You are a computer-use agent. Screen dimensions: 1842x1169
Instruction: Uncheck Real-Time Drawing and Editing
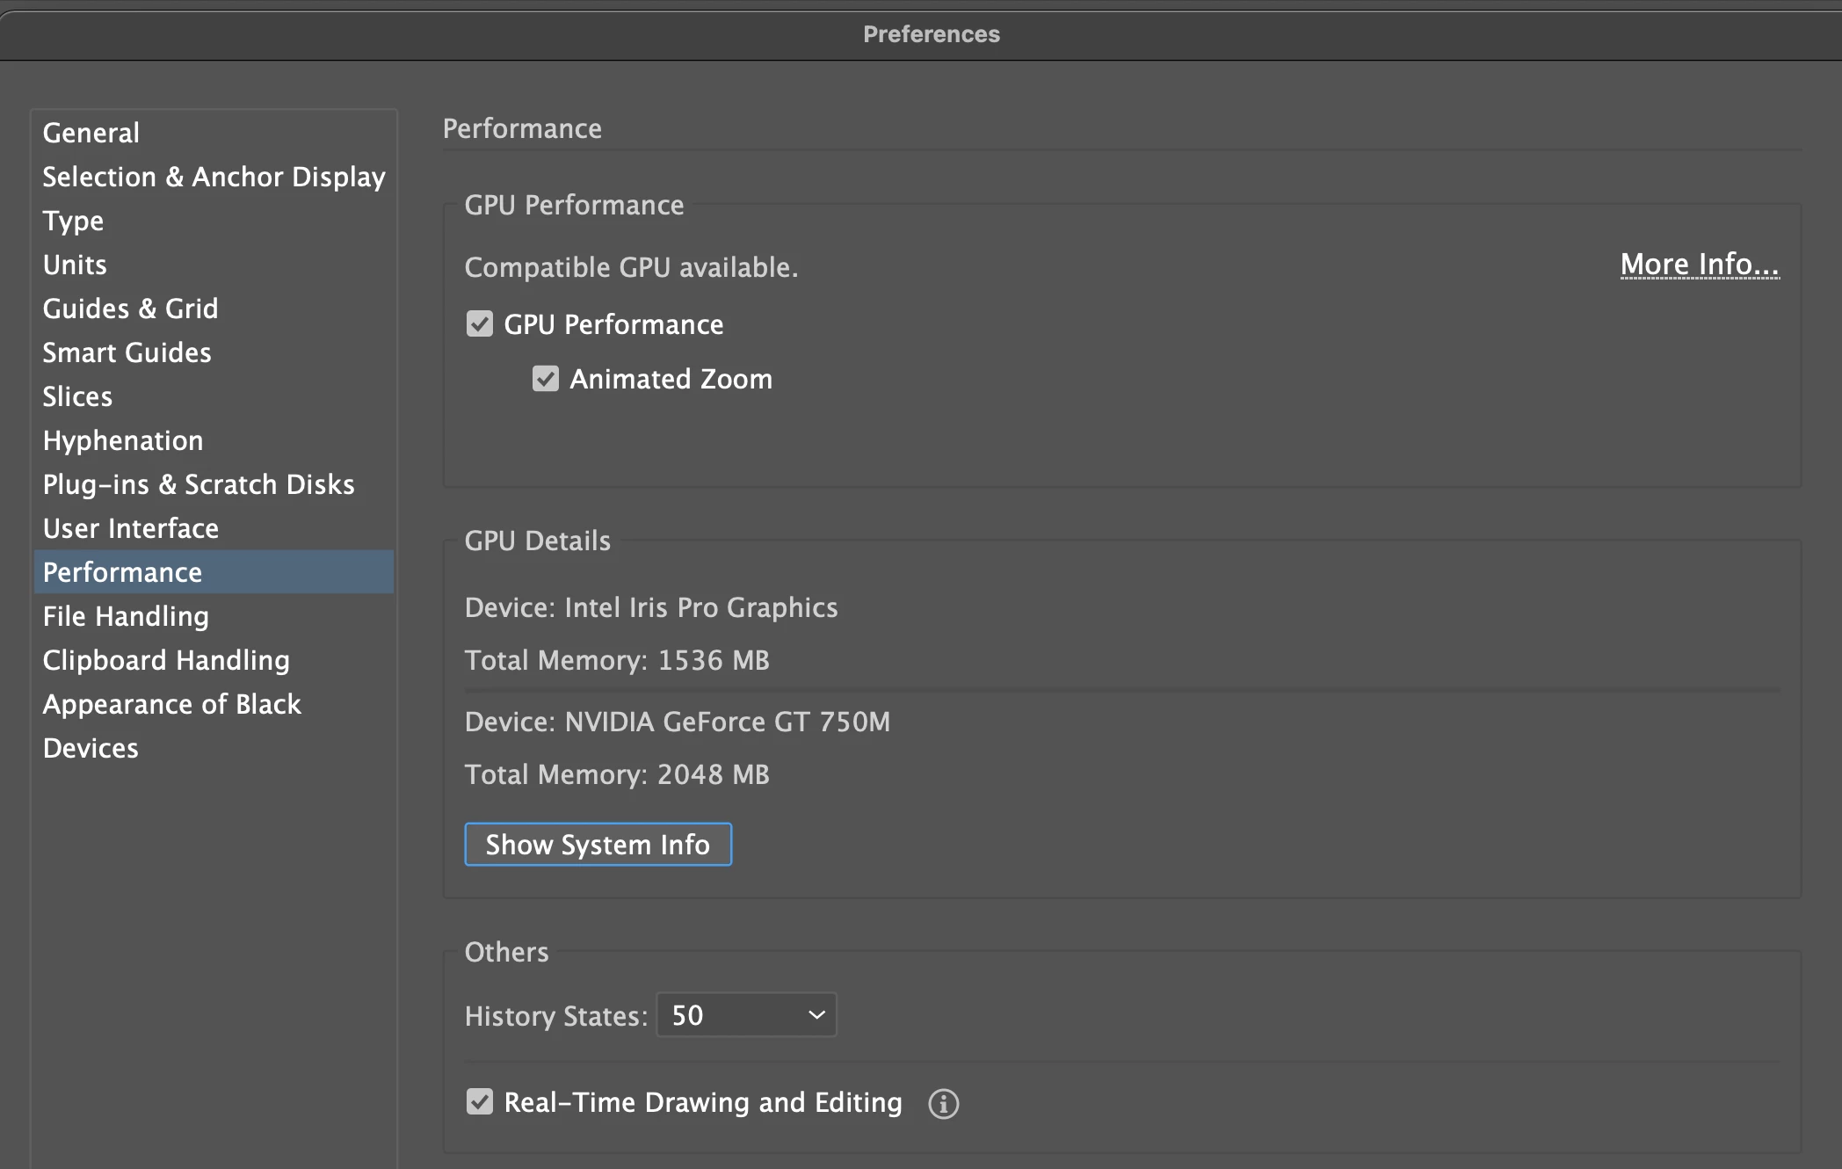[x=480, y=1101]
